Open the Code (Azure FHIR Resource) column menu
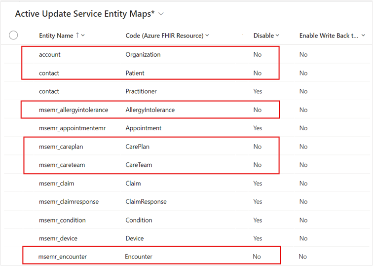Viewport: 373px width, 266px height. pos(207,36)
